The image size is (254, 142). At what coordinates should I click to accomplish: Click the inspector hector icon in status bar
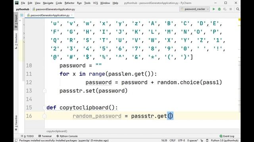pyautogui.click(x=207, y=140)
